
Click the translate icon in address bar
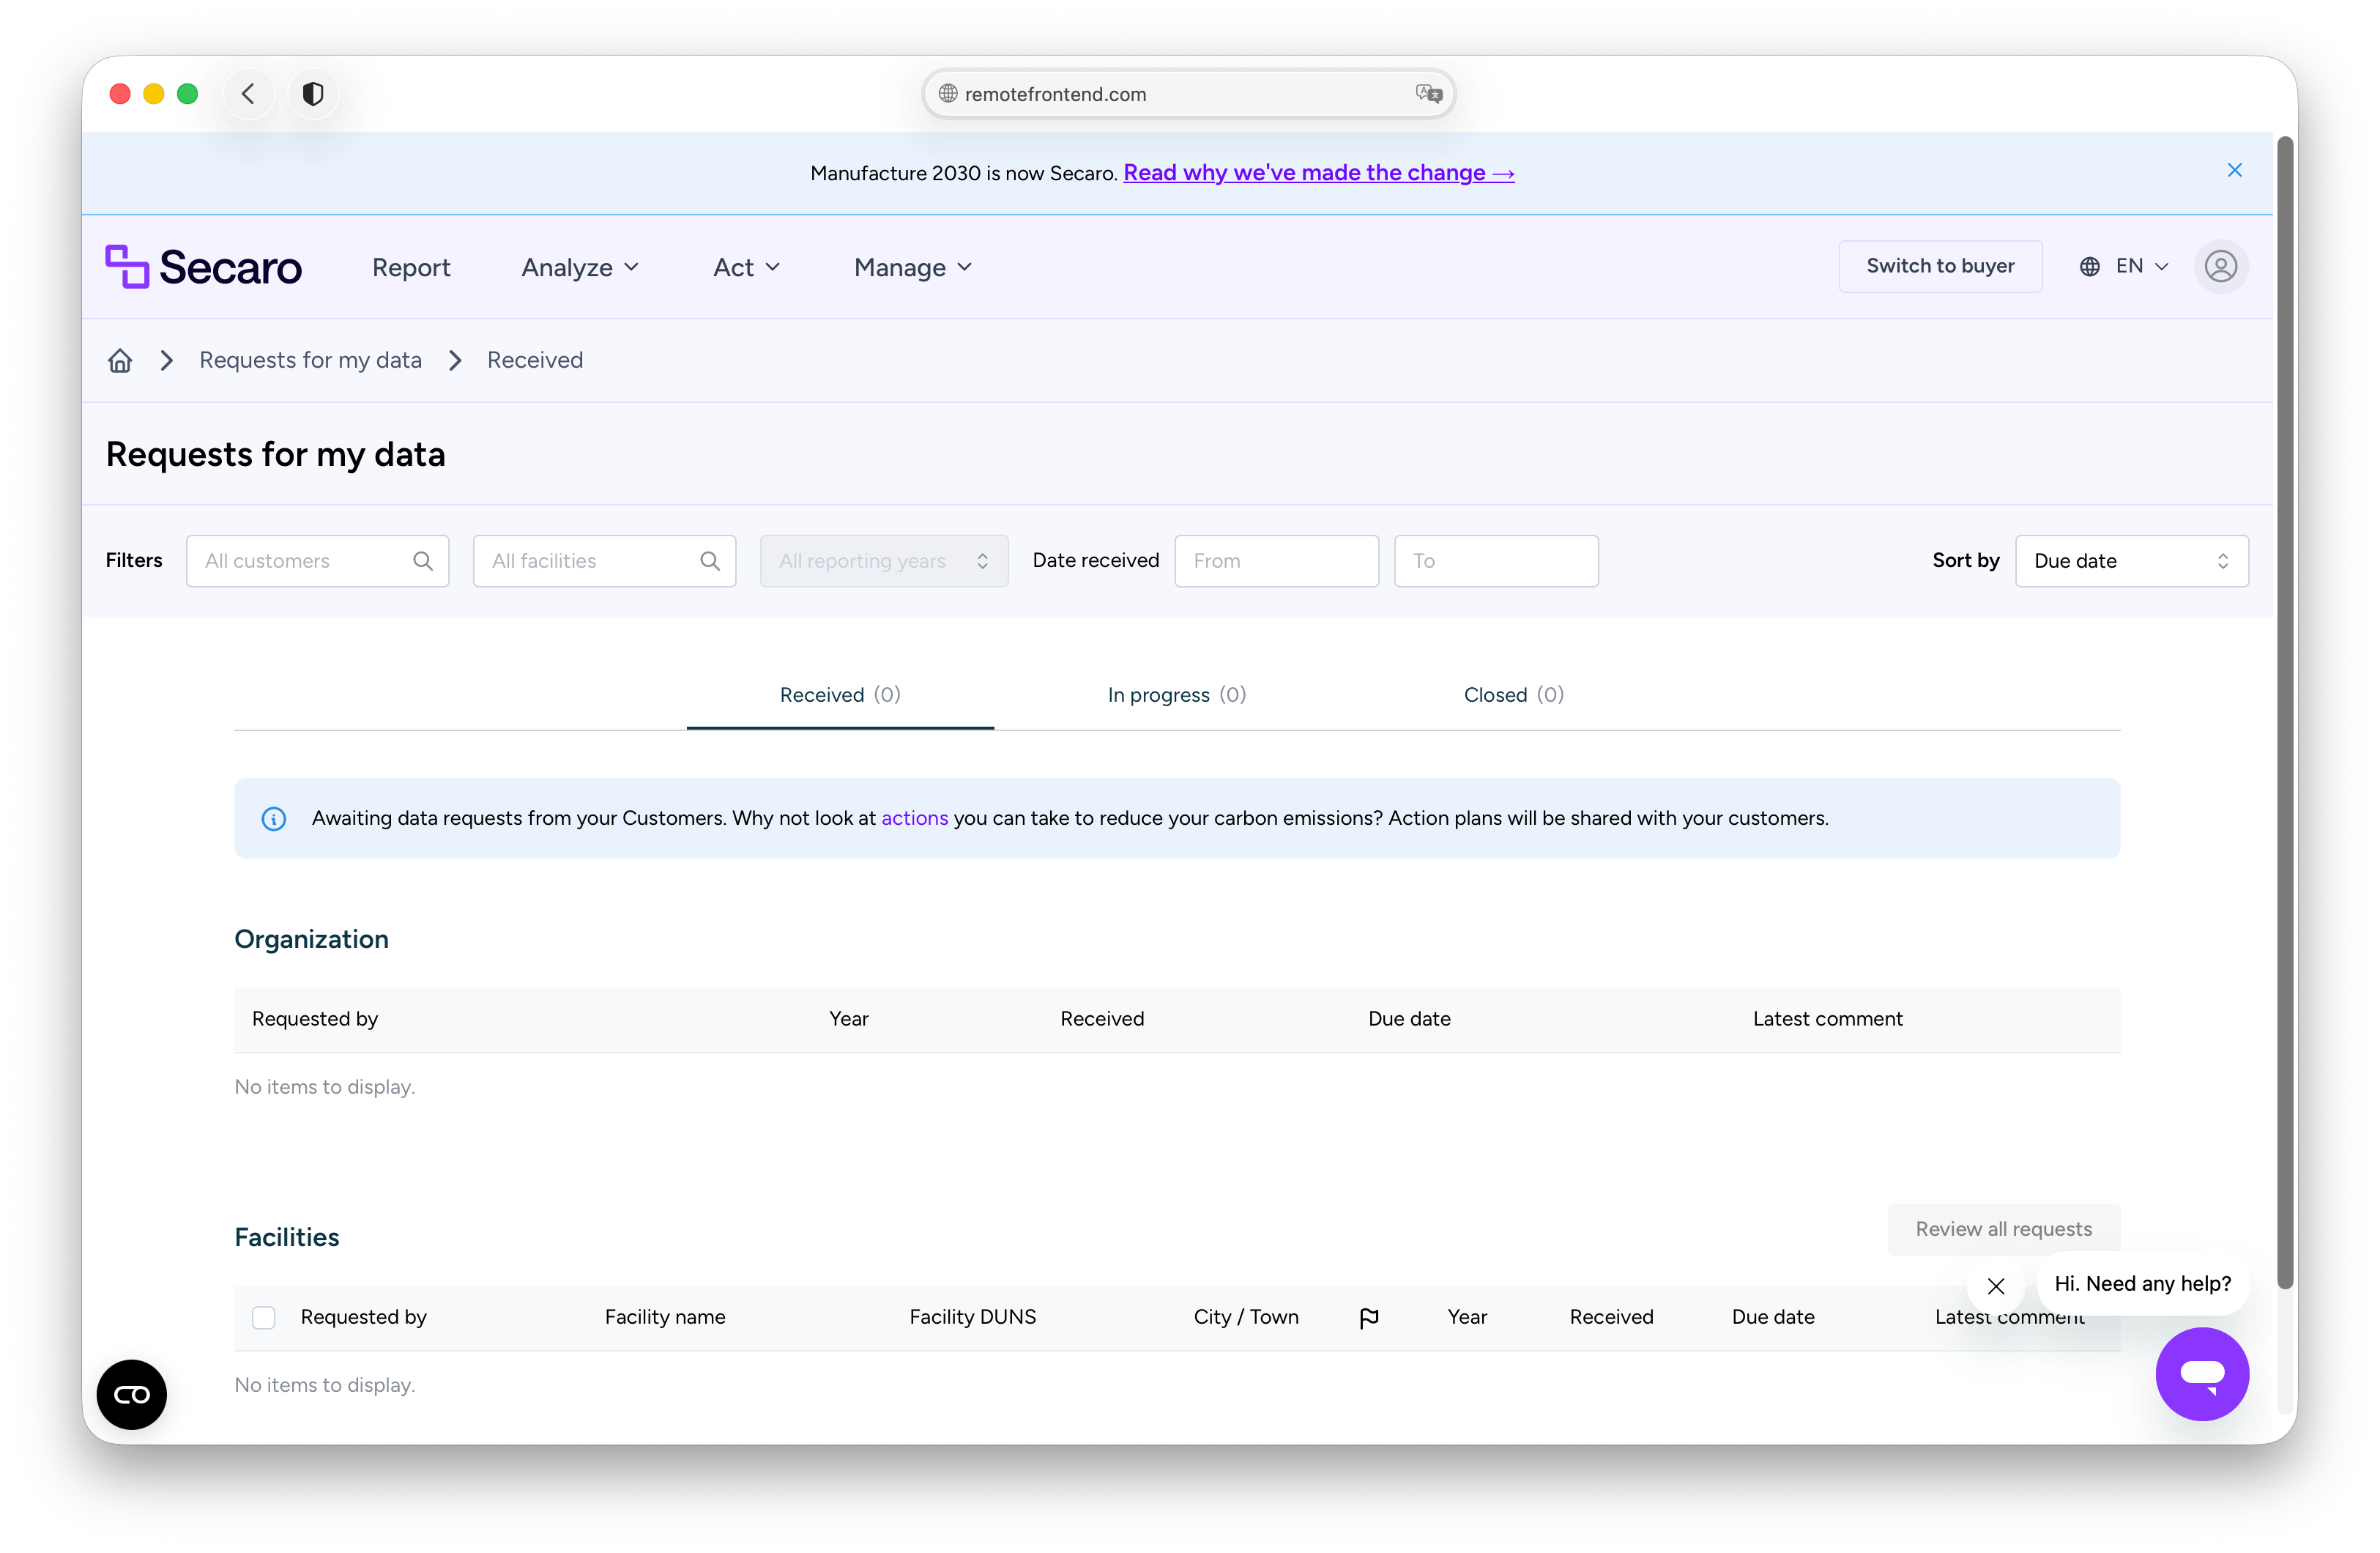click(1428, 94)
